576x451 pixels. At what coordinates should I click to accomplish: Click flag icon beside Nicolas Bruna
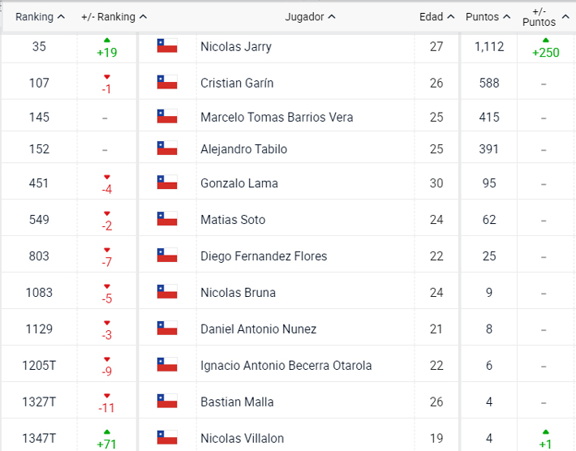(167, 292)
